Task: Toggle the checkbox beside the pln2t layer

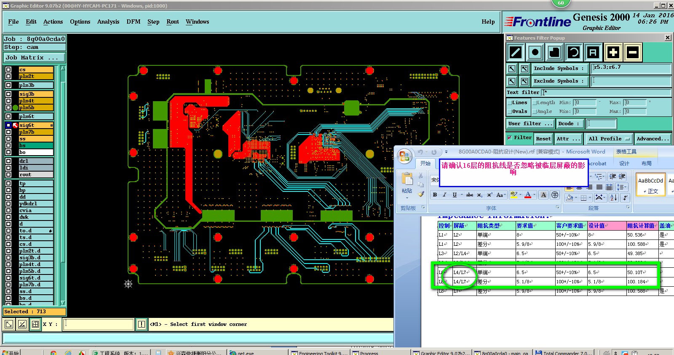Action: pos(8,76)
